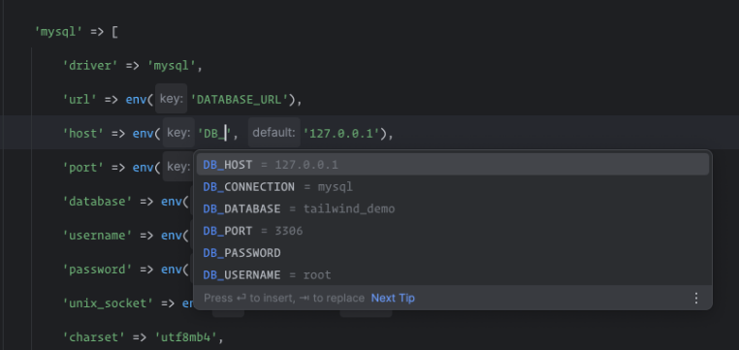Screen dimensions: 739x350
Task: Click the 'url' key
Action: click(80, 100)
